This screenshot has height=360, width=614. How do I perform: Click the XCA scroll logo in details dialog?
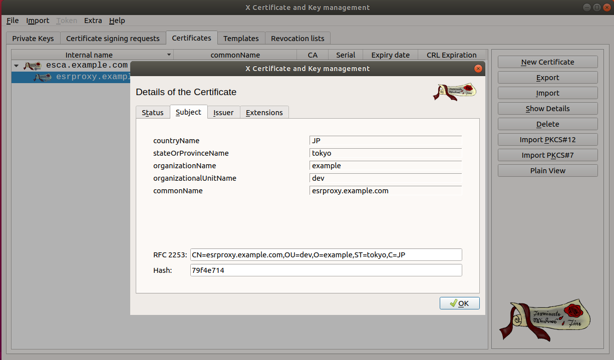[x=455, y=92]
